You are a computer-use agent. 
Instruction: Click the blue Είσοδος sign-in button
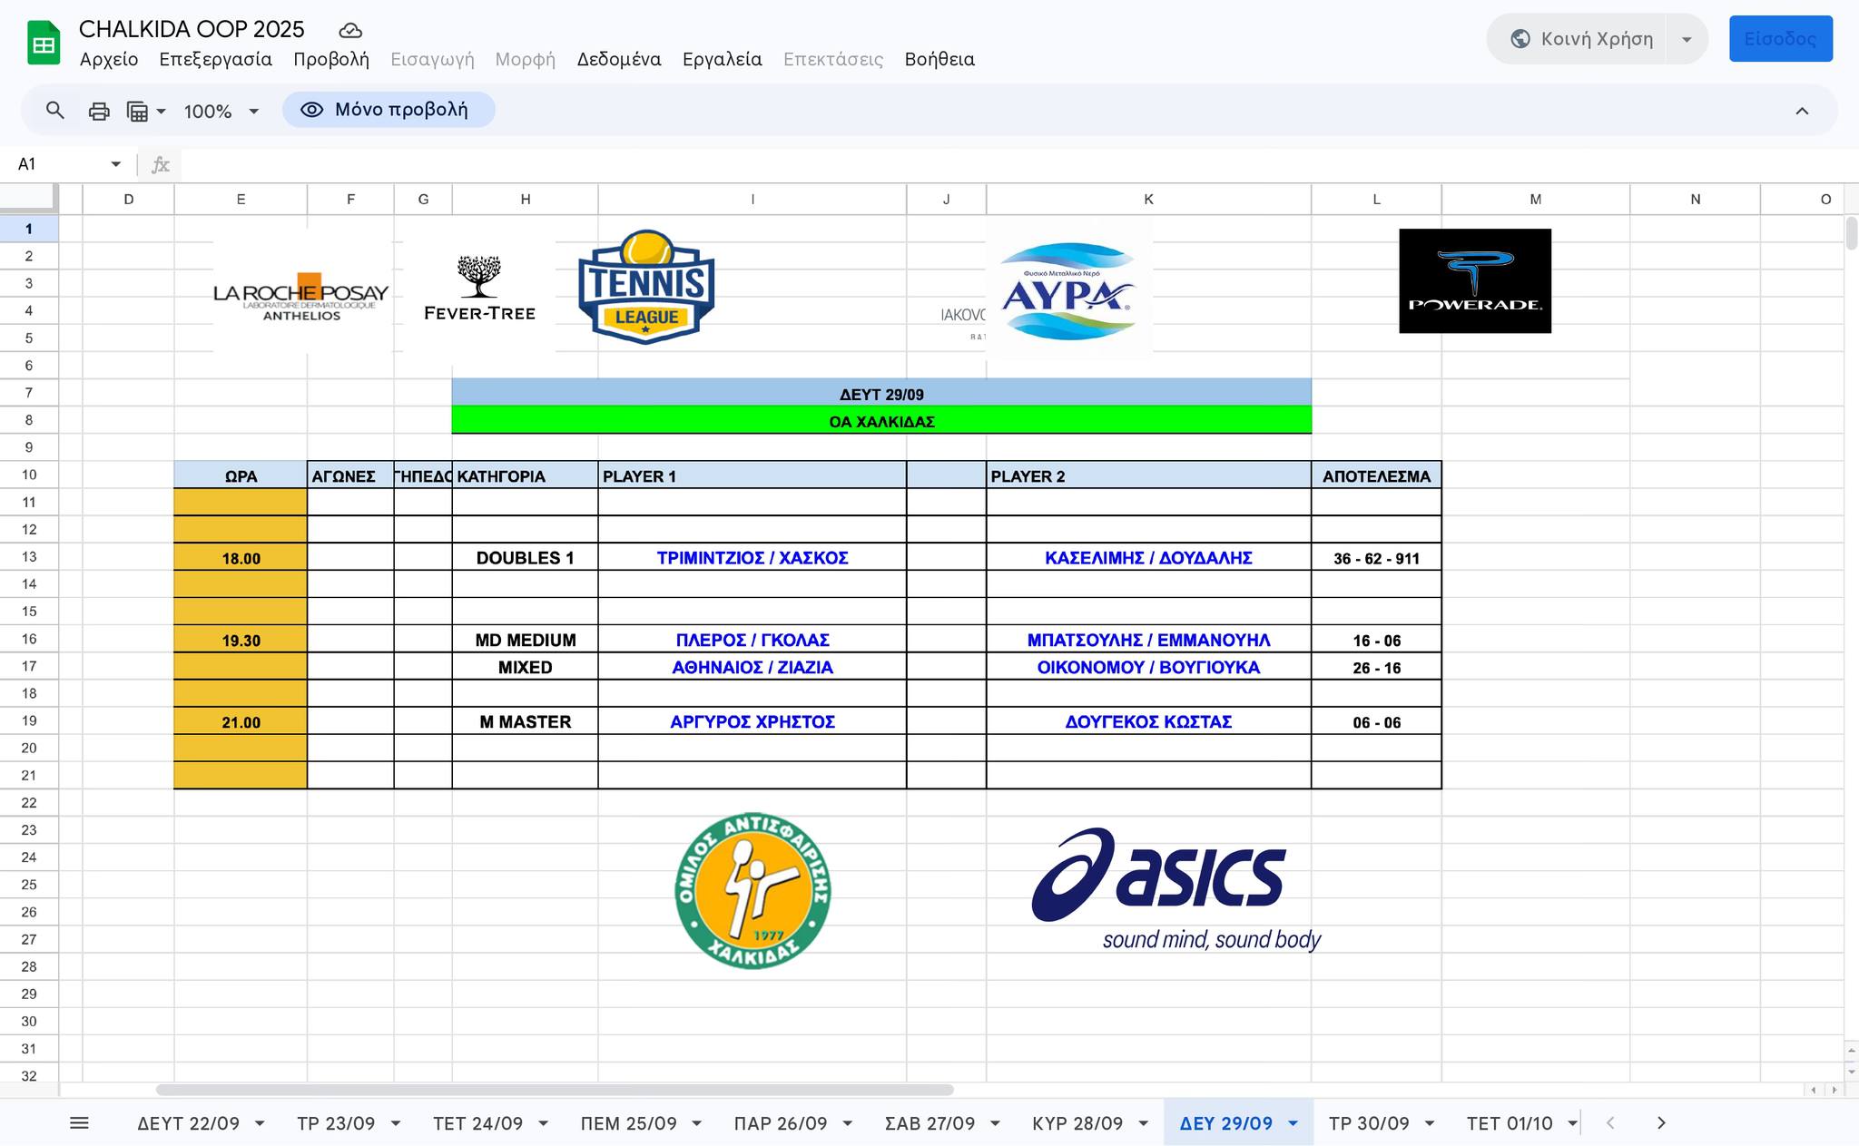coord(1780,39)
